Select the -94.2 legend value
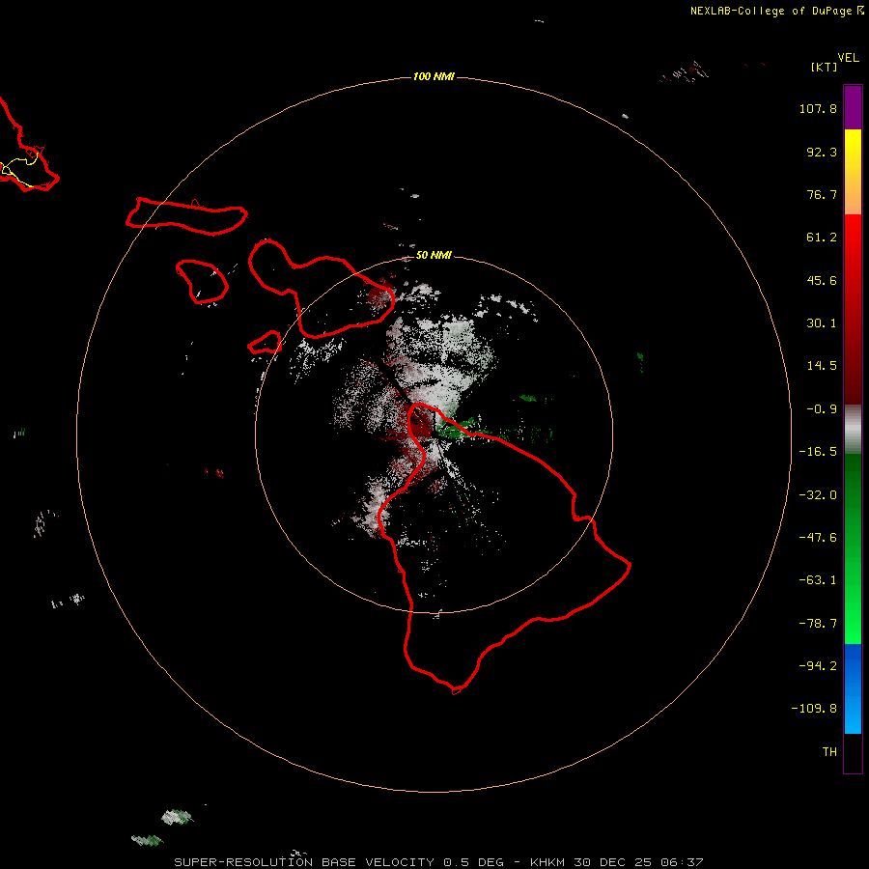This screenshot has width=869, height=869. (818, 666)
